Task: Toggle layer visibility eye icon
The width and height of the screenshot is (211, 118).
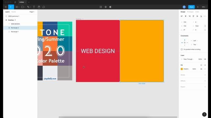Action: [x=205, y=59]
